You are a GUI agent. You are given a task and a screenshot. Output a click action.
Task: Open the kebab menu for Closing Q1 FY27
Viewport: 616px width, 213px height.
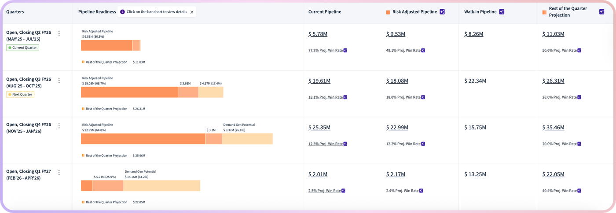click(59, 173)
